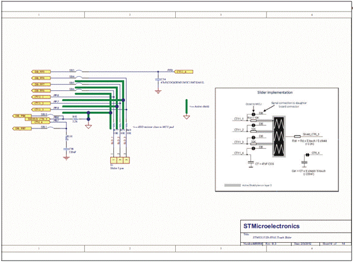Click the R102 2.2k resistor symbol
Screen dimensions: 353x262
point(75,119)
